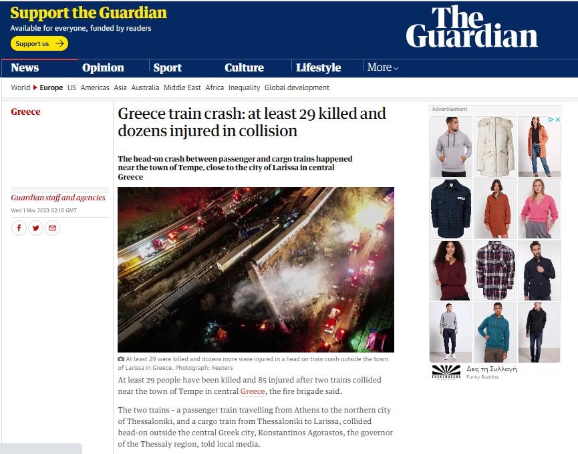Share article via Twitter icon
Screen dimensions: 578x454
point(36,228)
